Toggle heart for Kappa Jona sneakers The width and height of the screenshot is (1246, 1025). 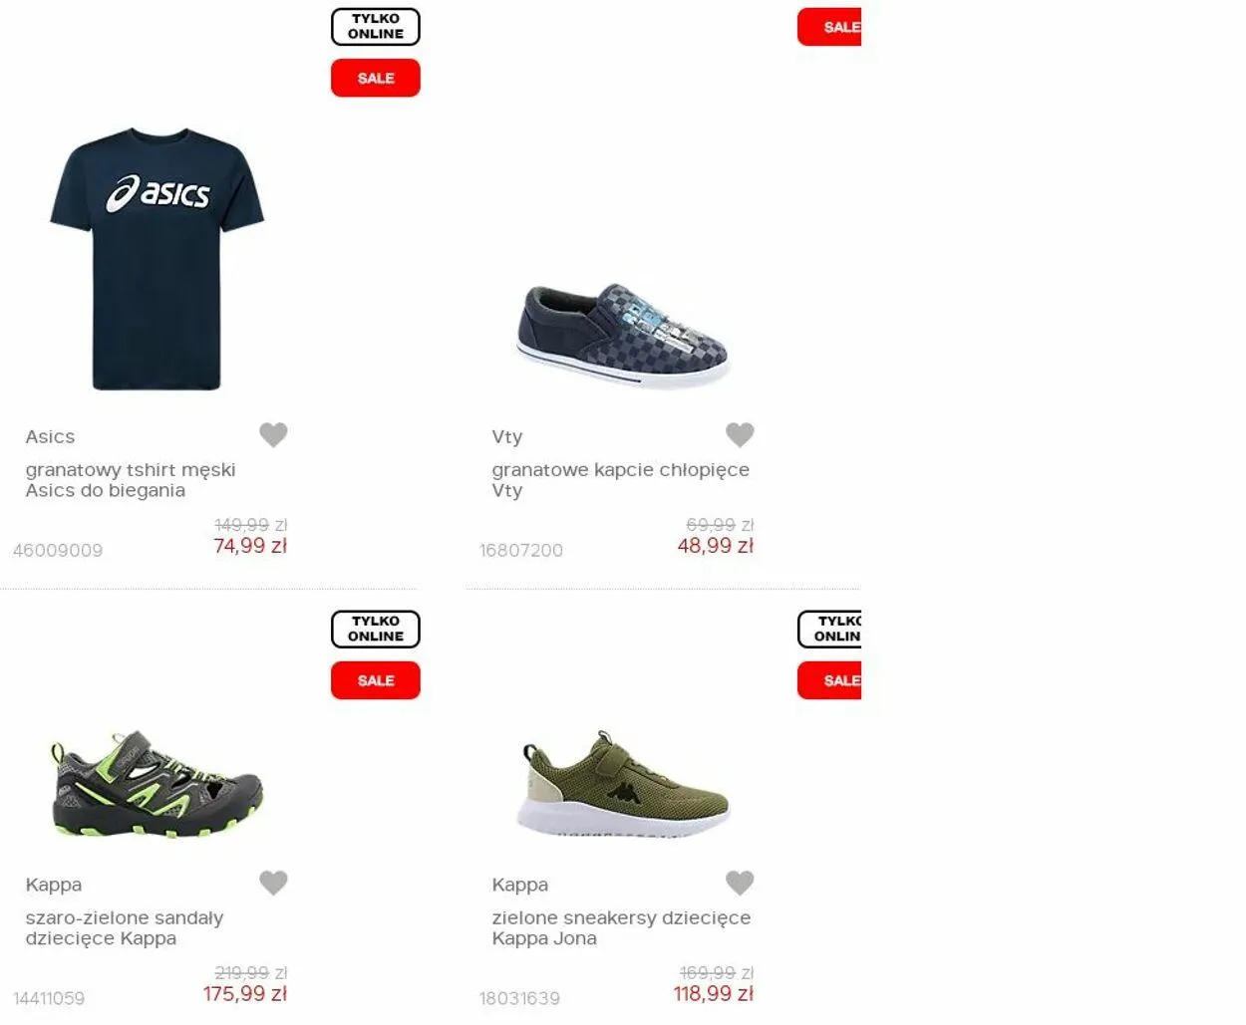(740, 883)
